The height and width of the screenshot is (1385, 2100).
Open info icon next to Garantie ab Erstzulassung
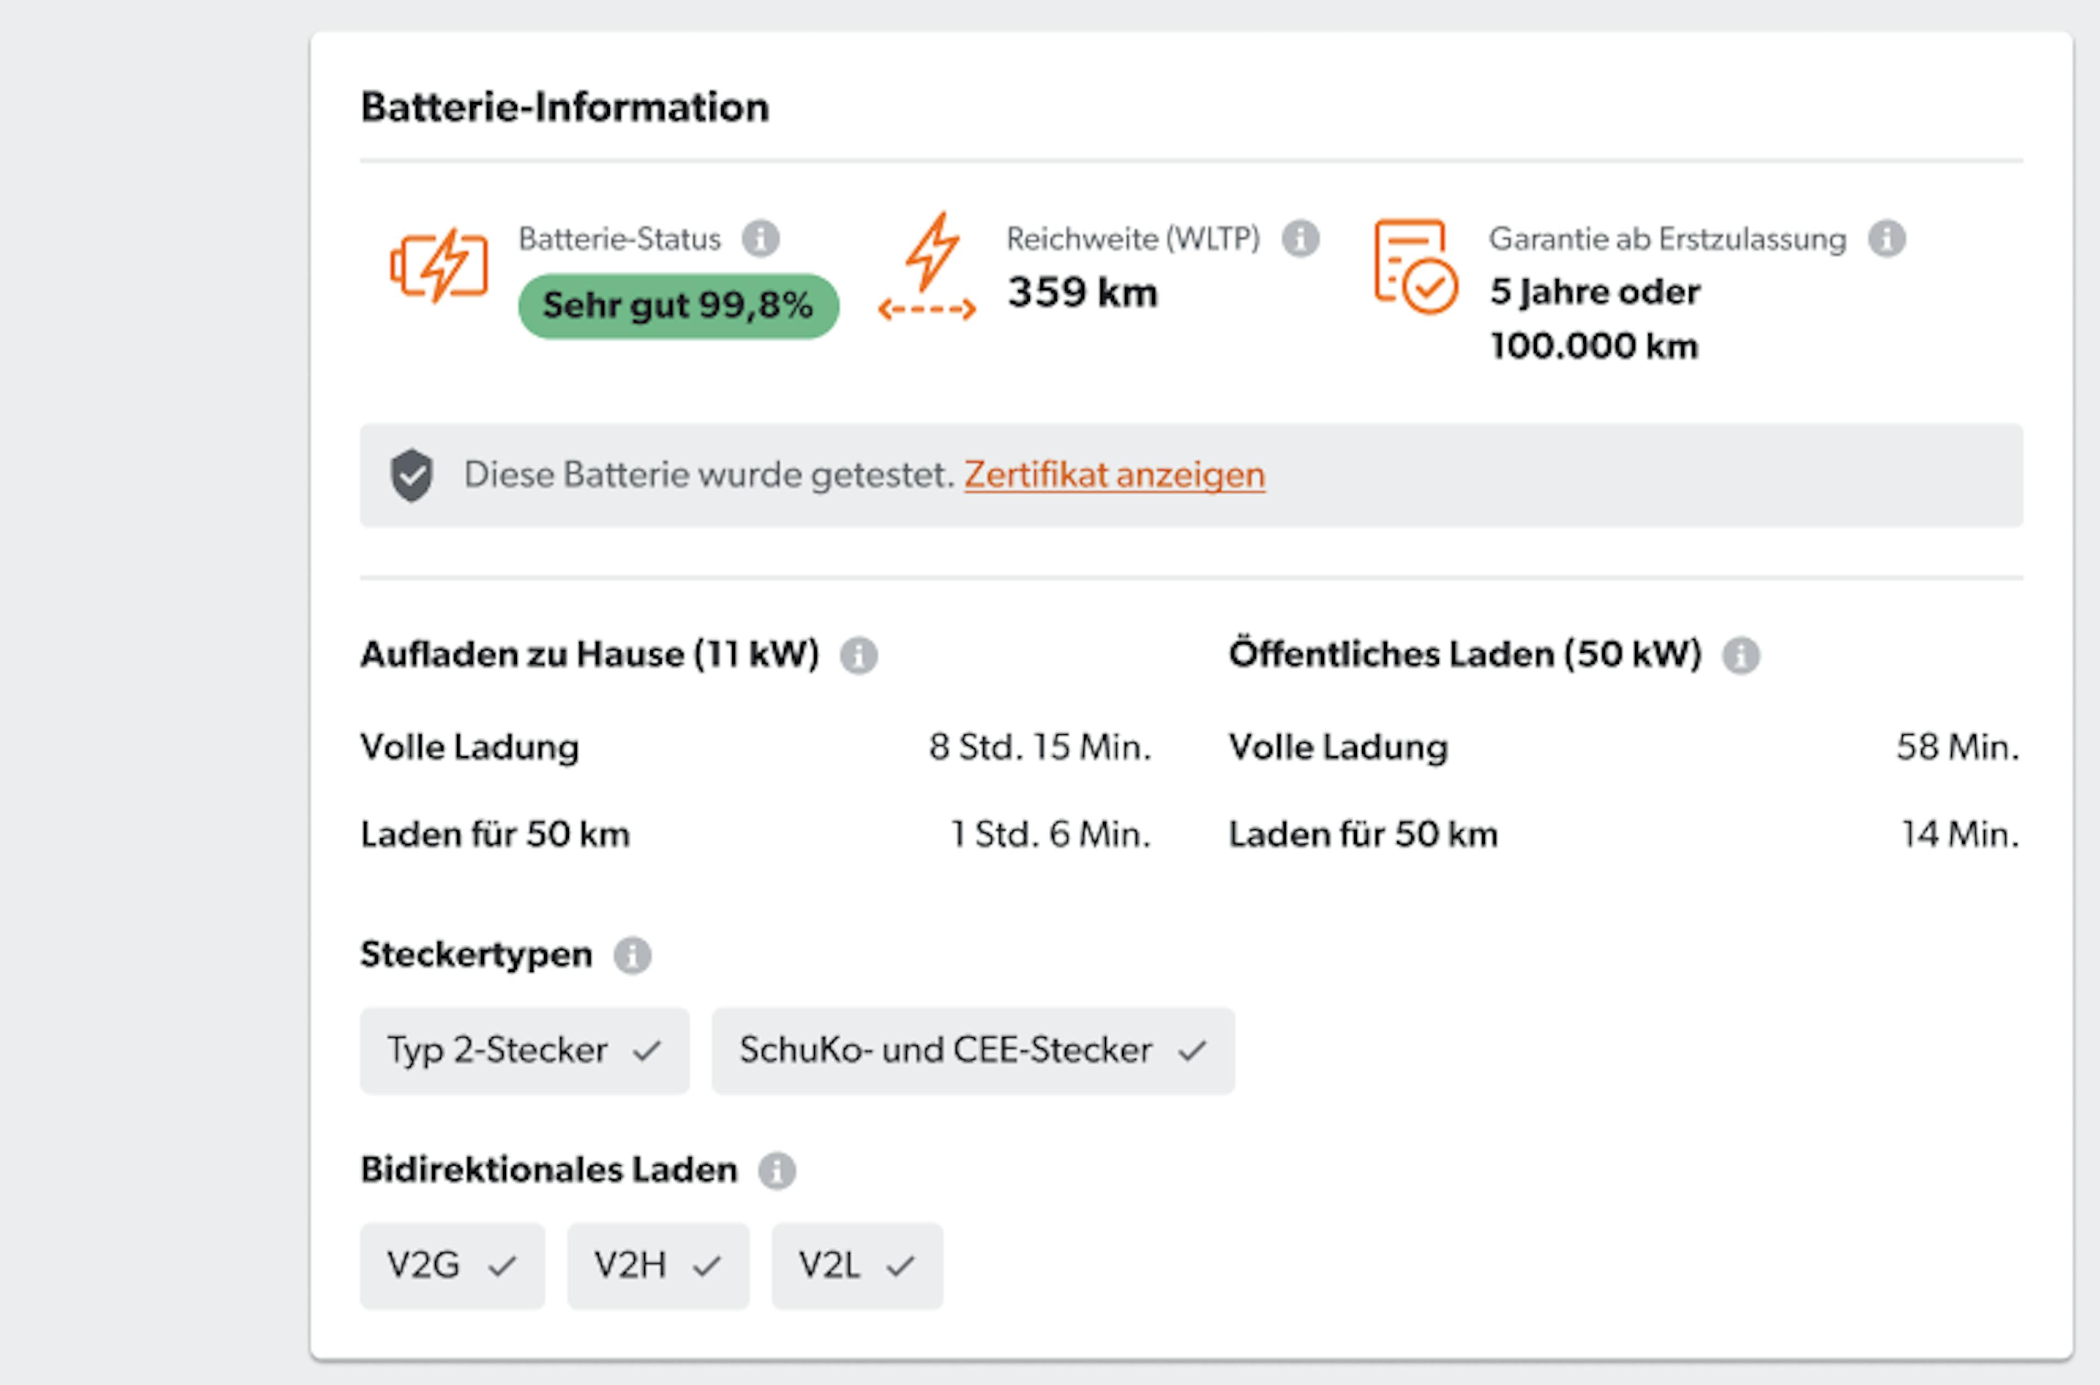(x=1887, y=238)
